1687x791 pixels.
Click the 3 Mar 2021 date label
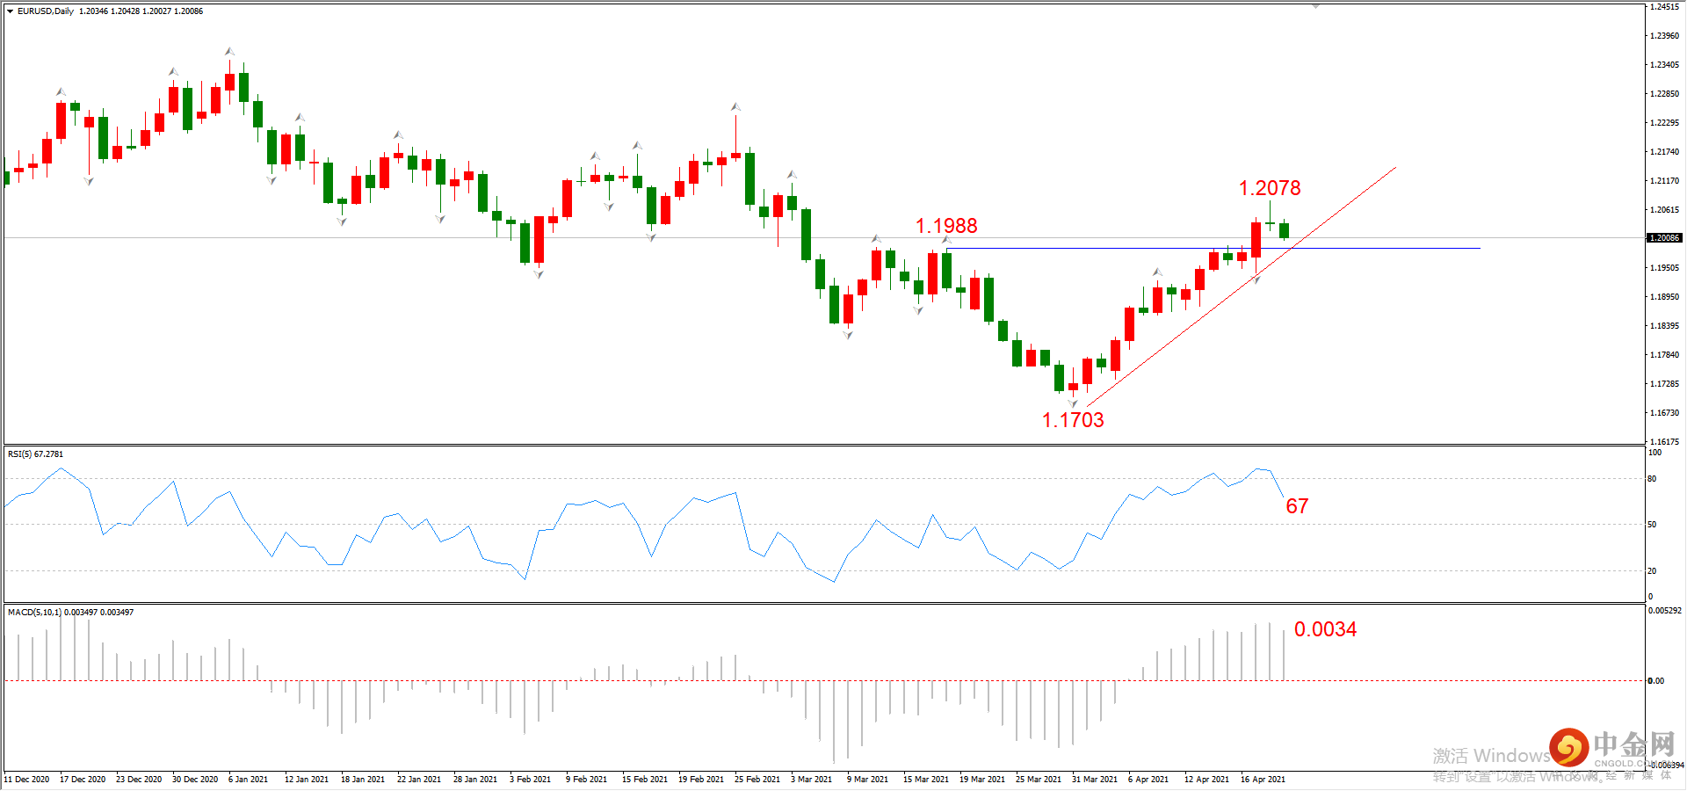[x=811, y=780]
